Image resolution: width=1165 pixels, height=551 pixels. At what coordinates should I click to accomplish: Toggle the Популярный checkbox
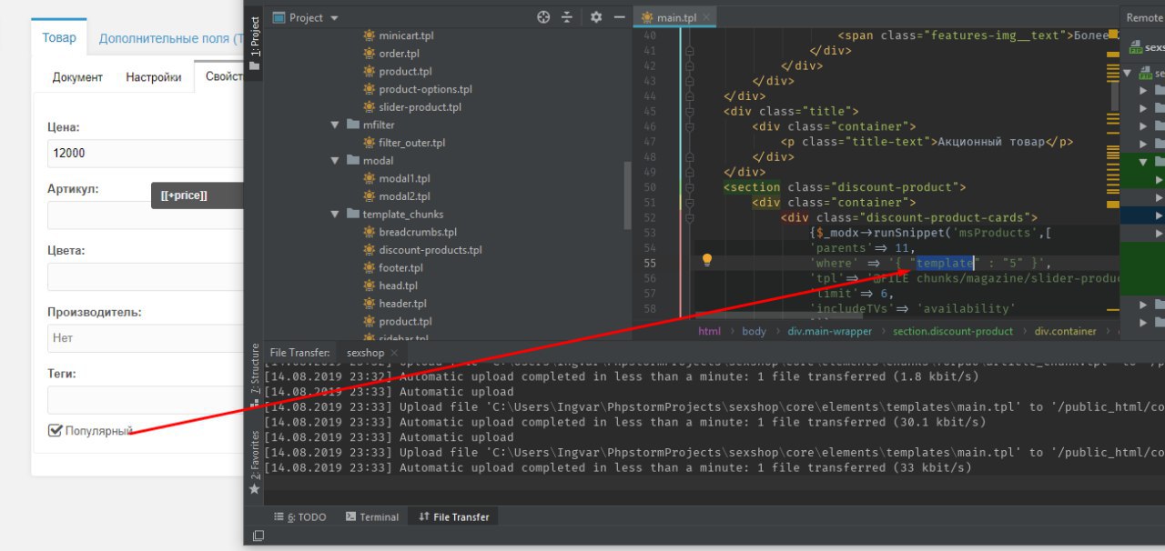pyautogui.click(x=55, y=430)
